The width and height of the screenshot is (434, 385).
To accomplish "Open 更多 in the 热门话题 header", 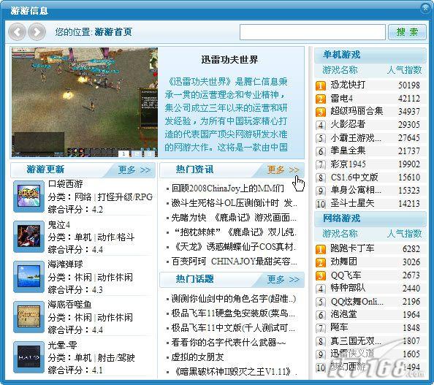I will 283,279.
